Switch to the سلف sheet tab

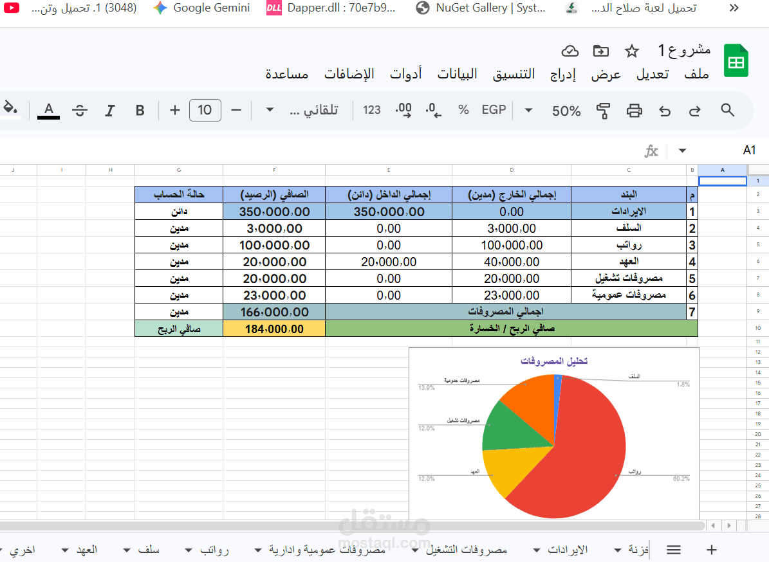[149, 550]
